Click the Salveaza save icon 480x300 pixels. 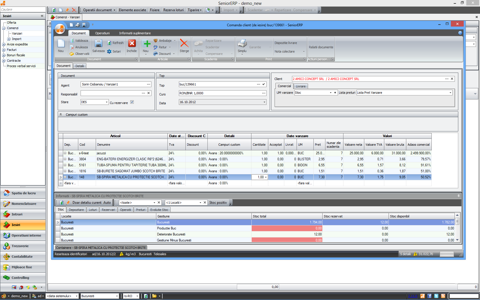coord(98,44)
